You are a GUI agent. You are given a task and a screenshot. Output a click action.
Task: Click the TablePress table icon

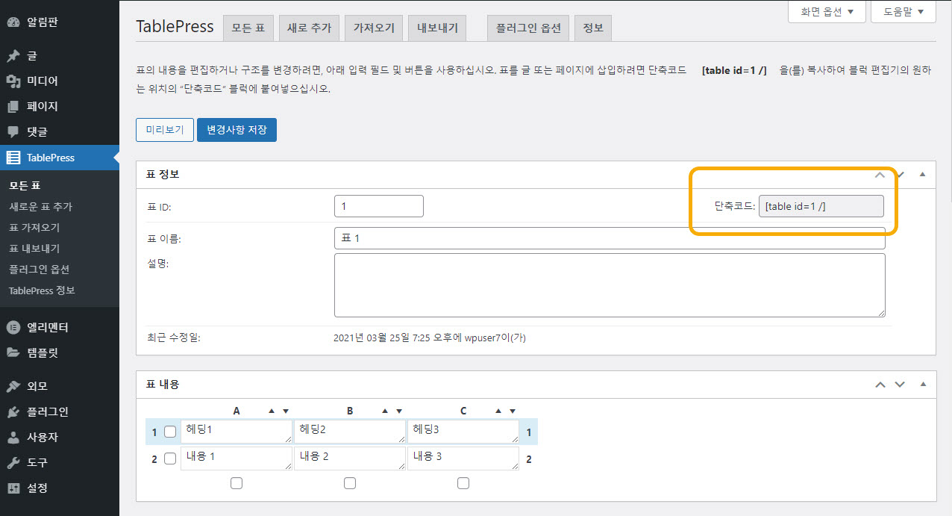[x=13, y=158]
